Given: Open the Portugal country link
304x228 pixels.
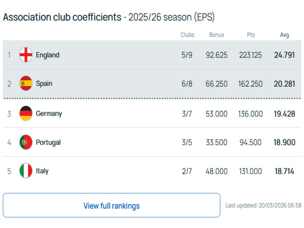Looking at the screenshot, I should pyautogui.click(x=48, y=142).
